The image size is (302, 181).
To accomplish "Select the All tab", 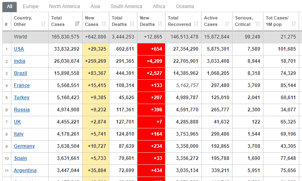I will click(x=10, y=7).
